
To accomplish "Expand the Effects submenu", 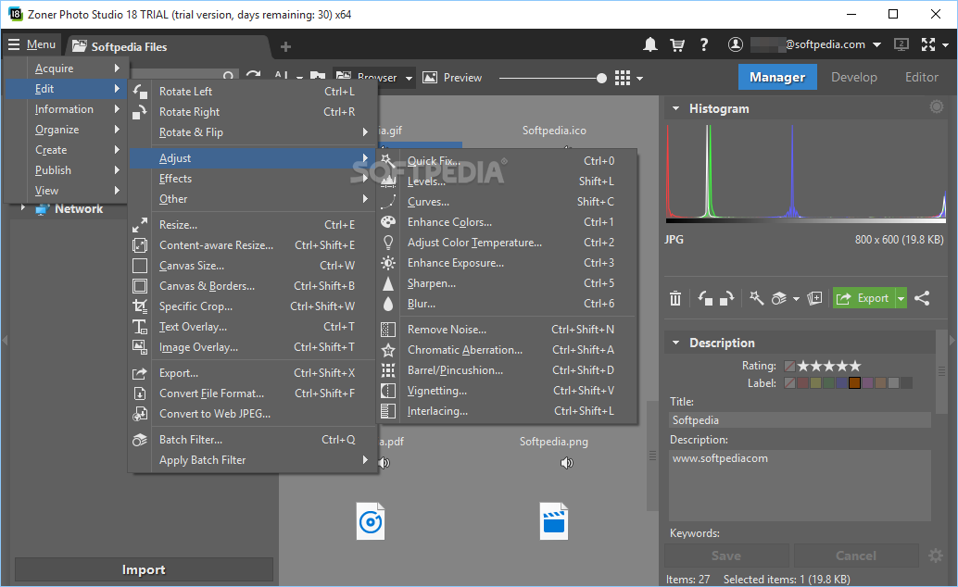I will [252, 179].
